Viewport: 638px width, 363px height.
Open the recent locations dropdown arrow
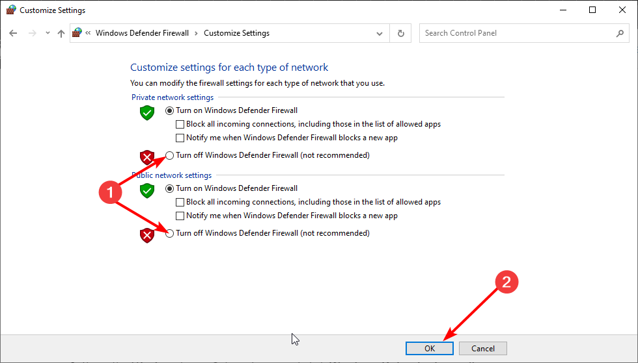tap(48, 33)
